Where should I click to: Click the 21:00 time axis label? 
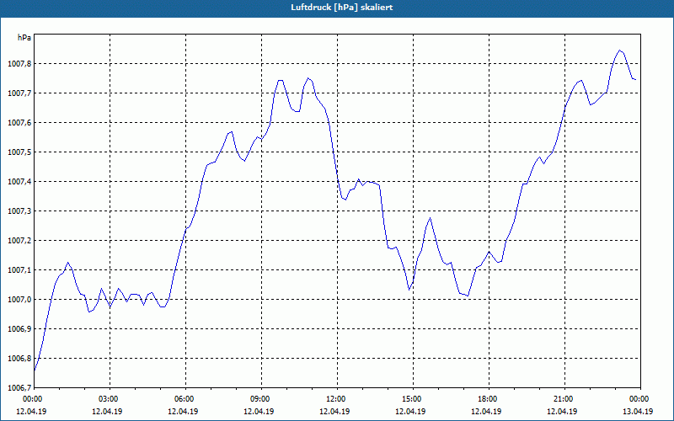tap(564, 399)
